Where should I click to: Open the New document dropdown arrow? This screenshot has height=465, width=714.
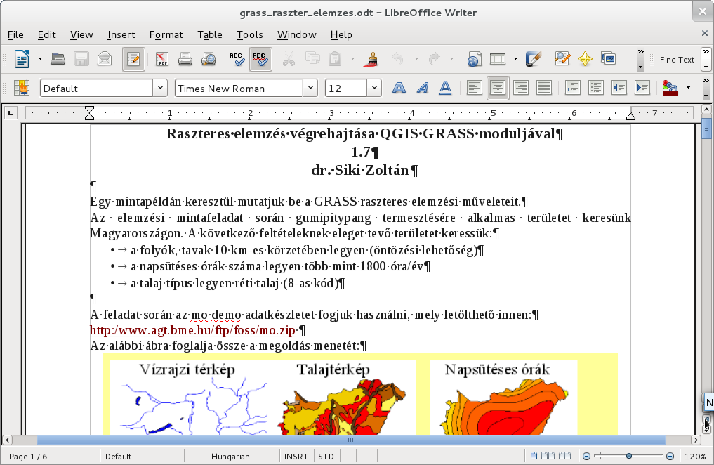coord(40,59)
